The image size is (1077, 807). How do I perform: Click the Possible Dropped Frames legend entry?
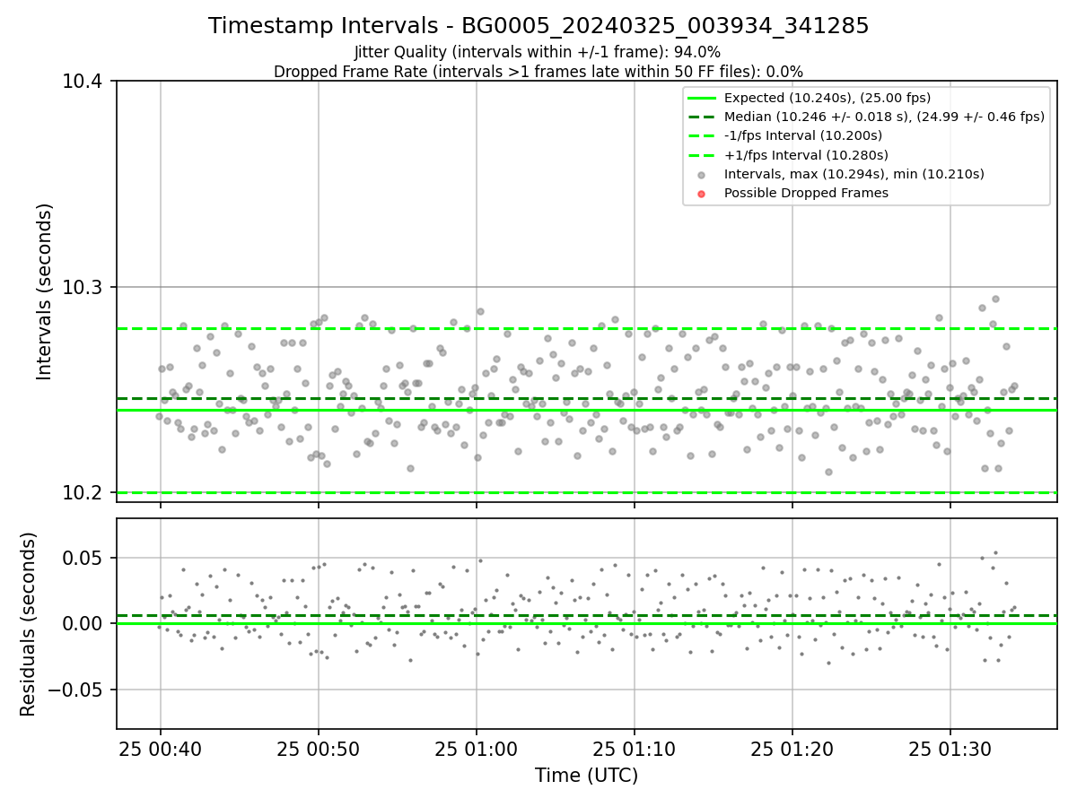pos(806,193)
